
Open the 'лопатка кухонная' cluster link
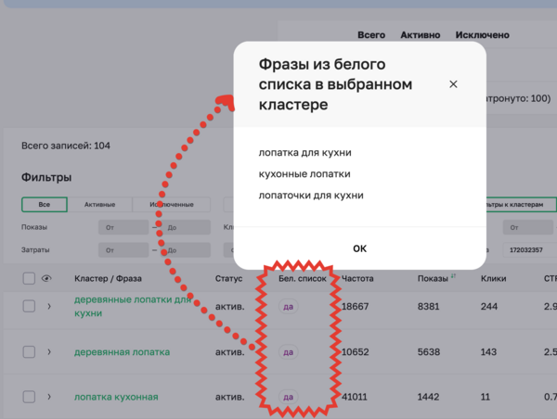(116, 397)
